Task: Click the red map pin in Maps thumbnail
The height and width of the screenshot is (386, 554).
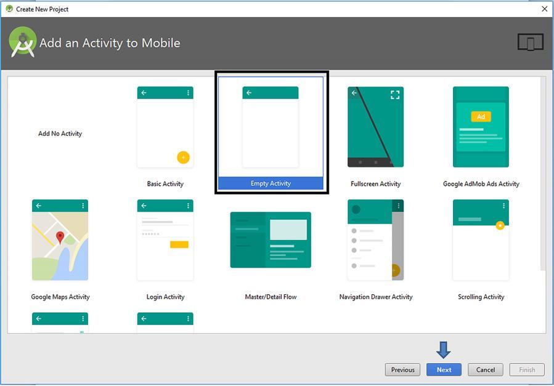Action: click(x=60, y=238)
